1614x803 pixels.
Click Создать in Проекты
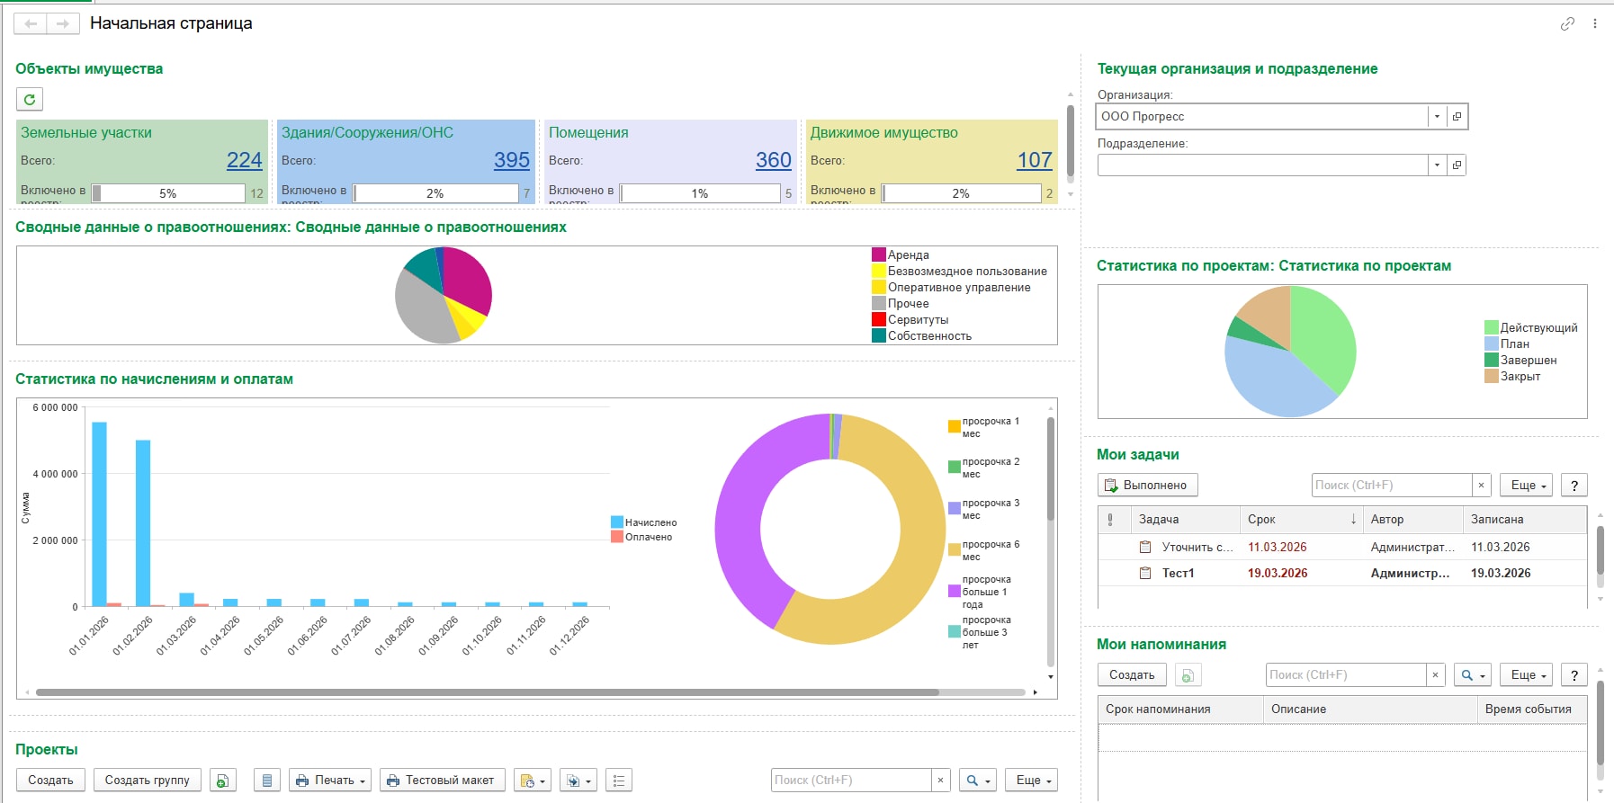pyautogui.click(x=50, y=781)
